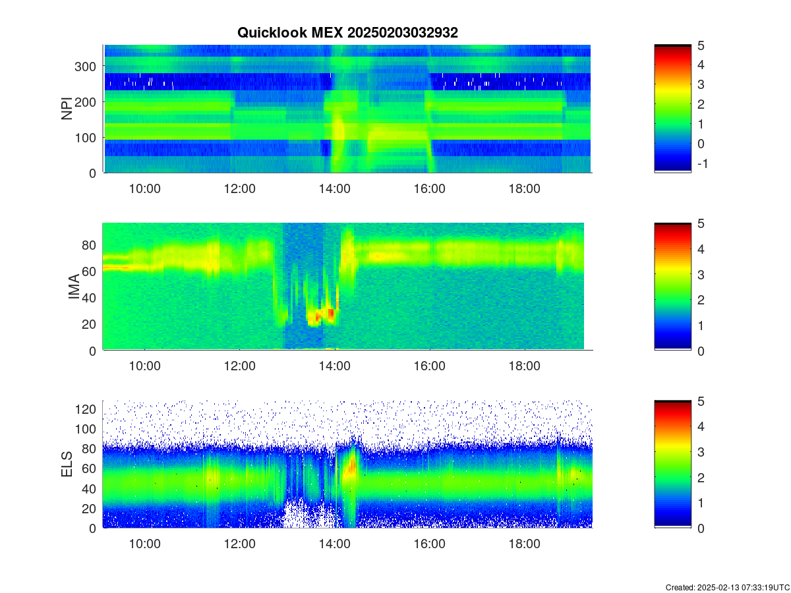The width and height of the screenshot is (791, 593).
Task: Click the "40" y-axis tick on IMA panel
Action: pyautogui.click(x=90, y=297)
